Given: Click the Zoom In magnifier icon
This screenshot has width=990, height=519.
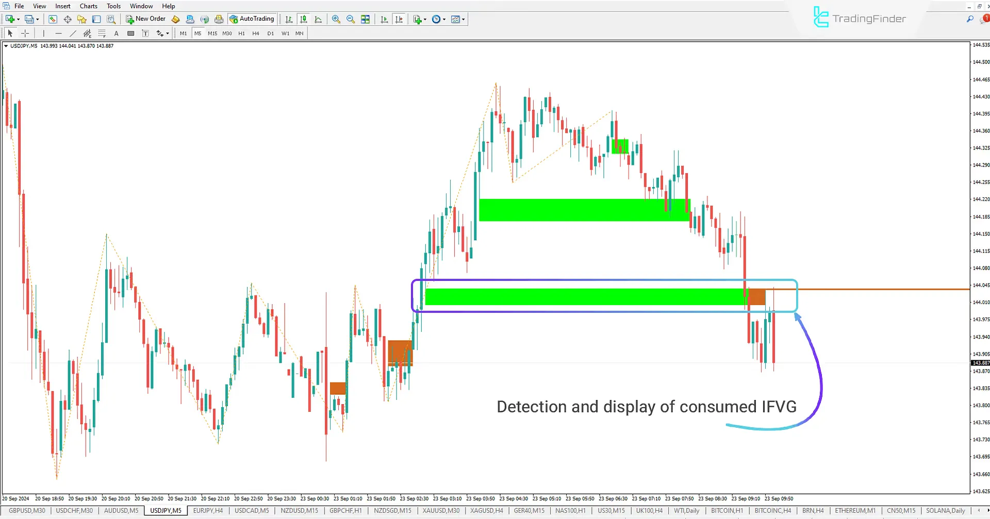Looking at the screenshot, I should tap(336, 19).
